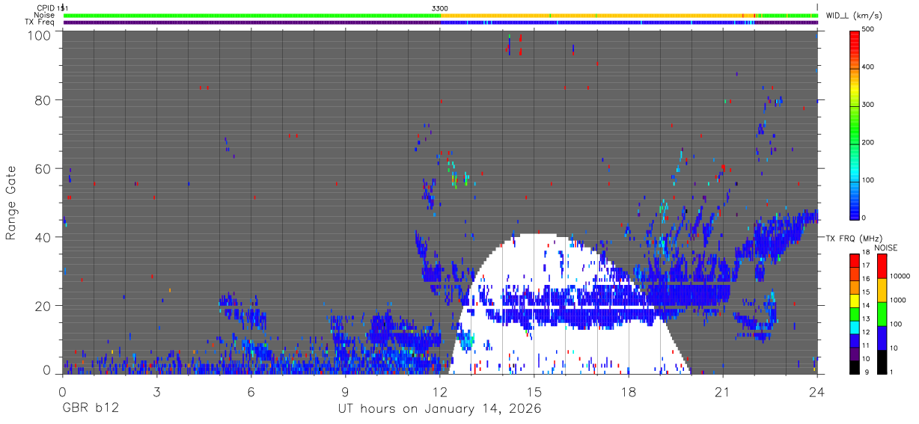Image resolution: width=919 pixels, height=424 pixels.
Task: Click 'UT hours on January 14, 2026' axis title
Action: (x=439, y=410)
